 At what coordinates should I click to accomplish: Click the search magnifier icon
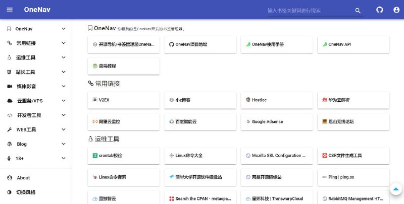pyautogui.click(x=358, y=10)
